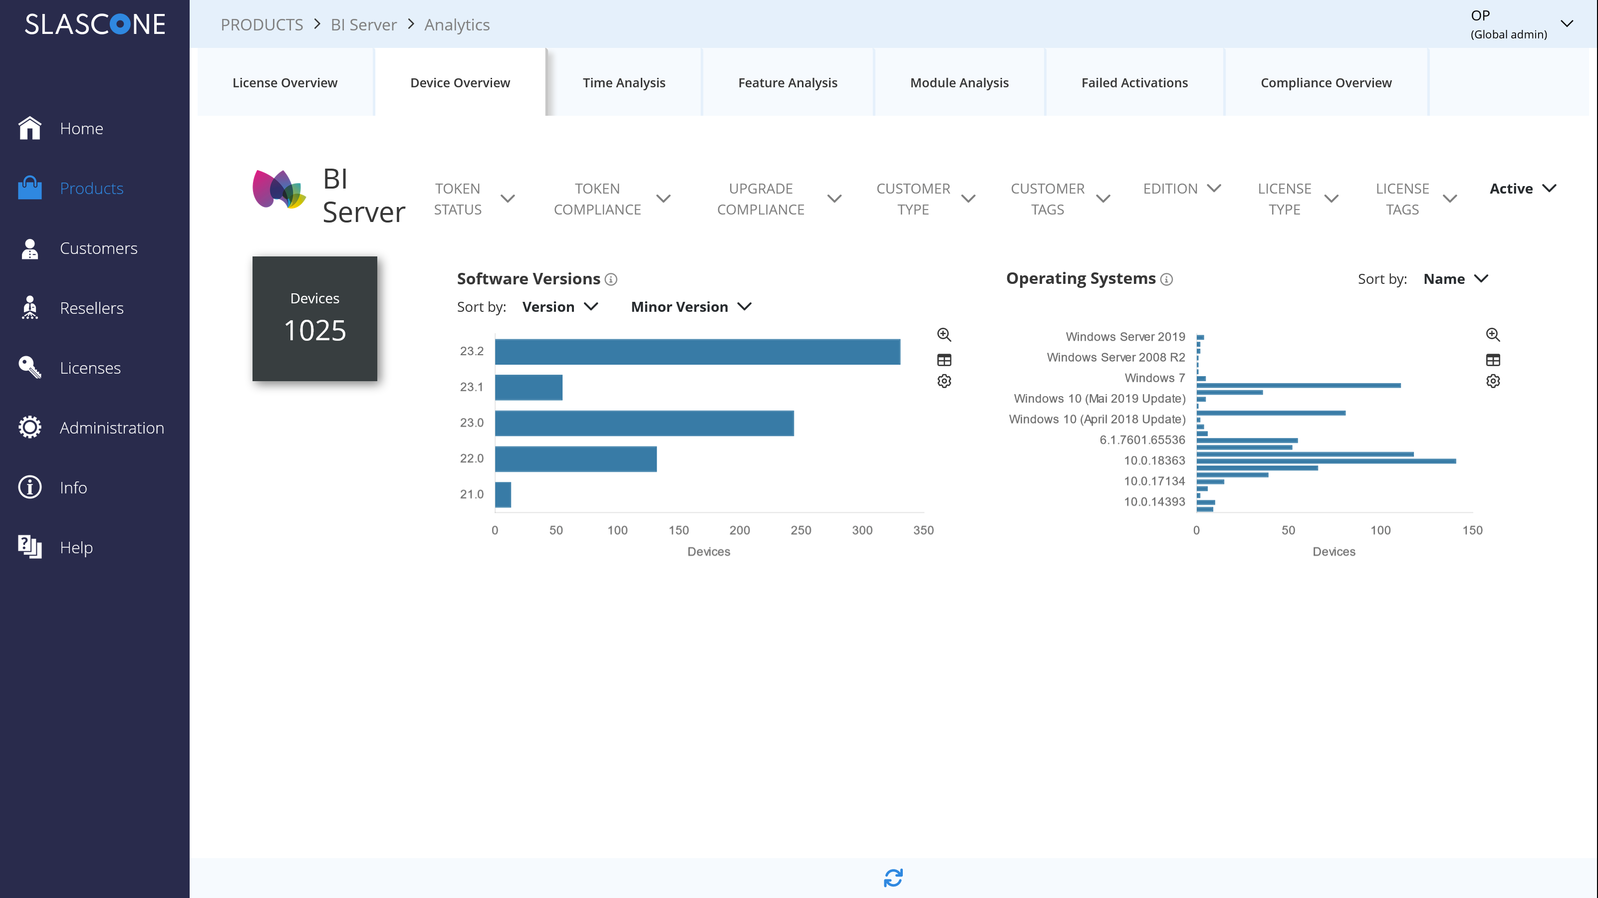Image resolution: width=1598 pixels, height=898 pixels.
Task: Open the Compliance Overview tab
Action: (1327, 82)
